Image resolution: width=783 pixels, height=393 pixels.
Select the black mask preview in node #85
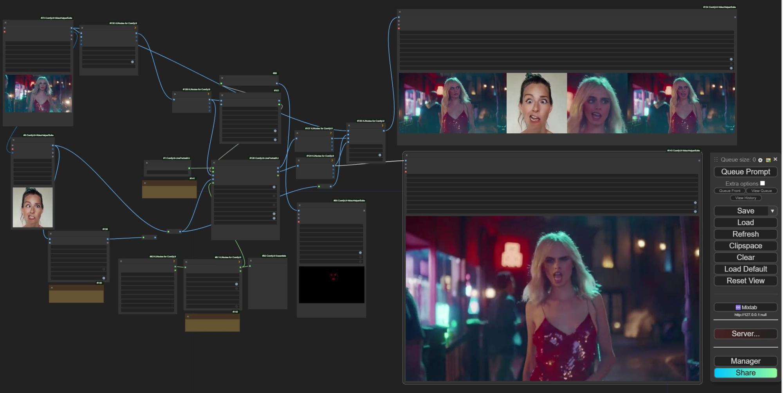click(x=332, y=285)
